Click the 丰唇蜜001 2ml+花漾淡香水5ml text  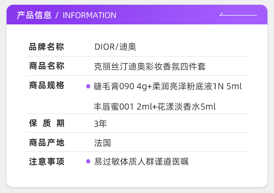click(155, 107)
